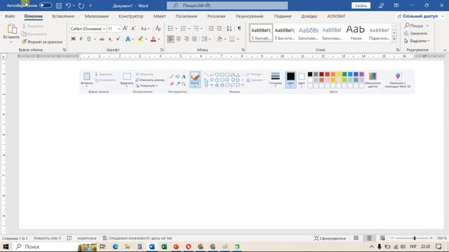The image size is (449, 252).
Task: Click the Word icon in the taskbar
Action: tap(152, 246)
